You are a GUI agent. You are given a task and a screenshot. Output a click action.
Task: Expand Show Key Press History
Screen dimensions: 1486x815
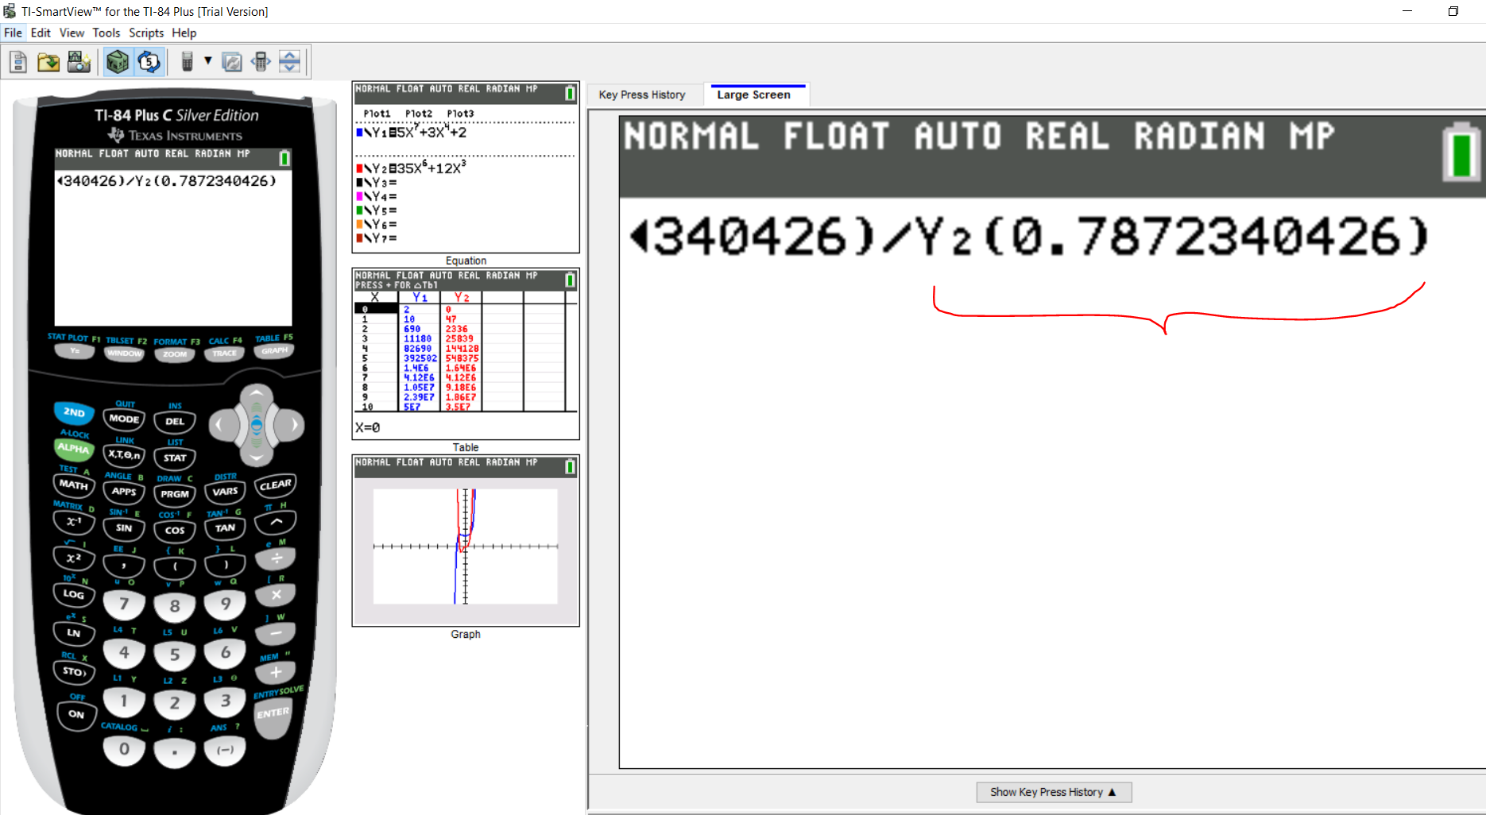coord(1053,792)
